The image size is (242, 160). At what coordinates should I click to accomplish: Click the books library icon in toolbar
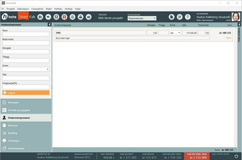40,17
